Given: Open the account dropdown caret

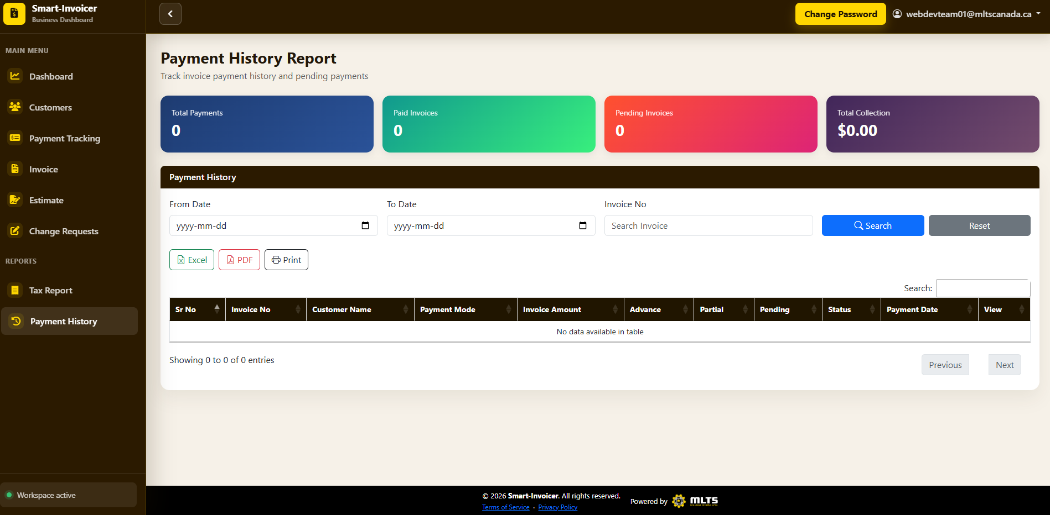Looking at the screenshot, I should pos(1038,14).
